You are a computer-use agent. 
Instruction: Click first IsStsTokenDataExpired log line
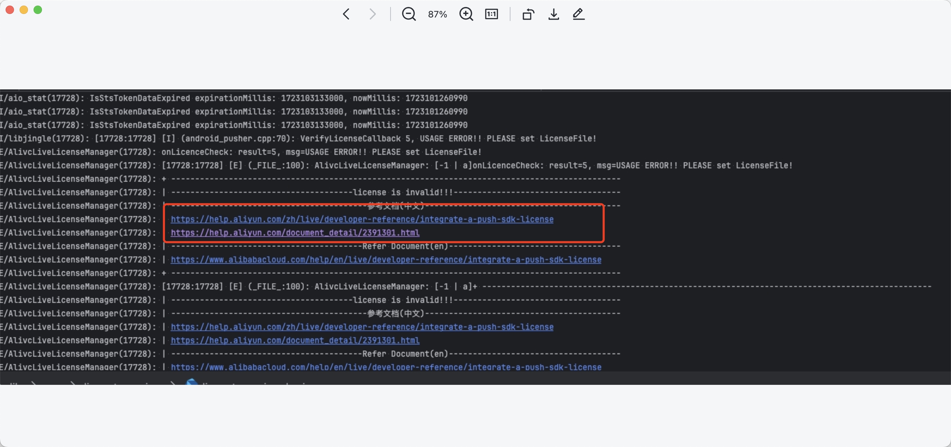(234, 98)
